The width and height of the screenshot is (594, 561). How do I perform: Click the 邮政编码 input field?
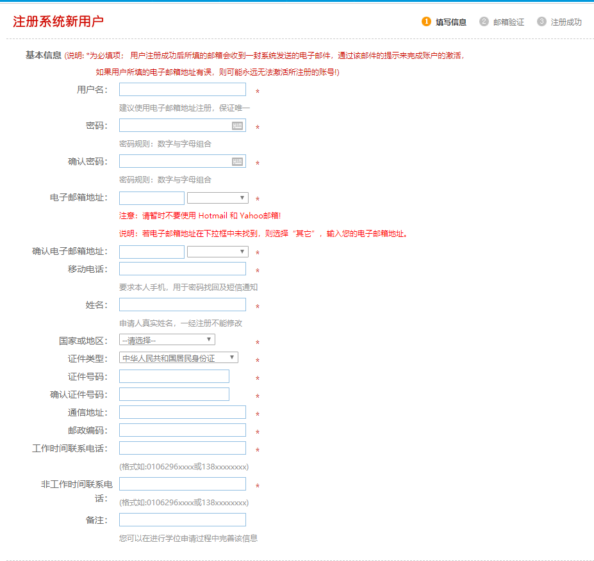coord(181,430)
